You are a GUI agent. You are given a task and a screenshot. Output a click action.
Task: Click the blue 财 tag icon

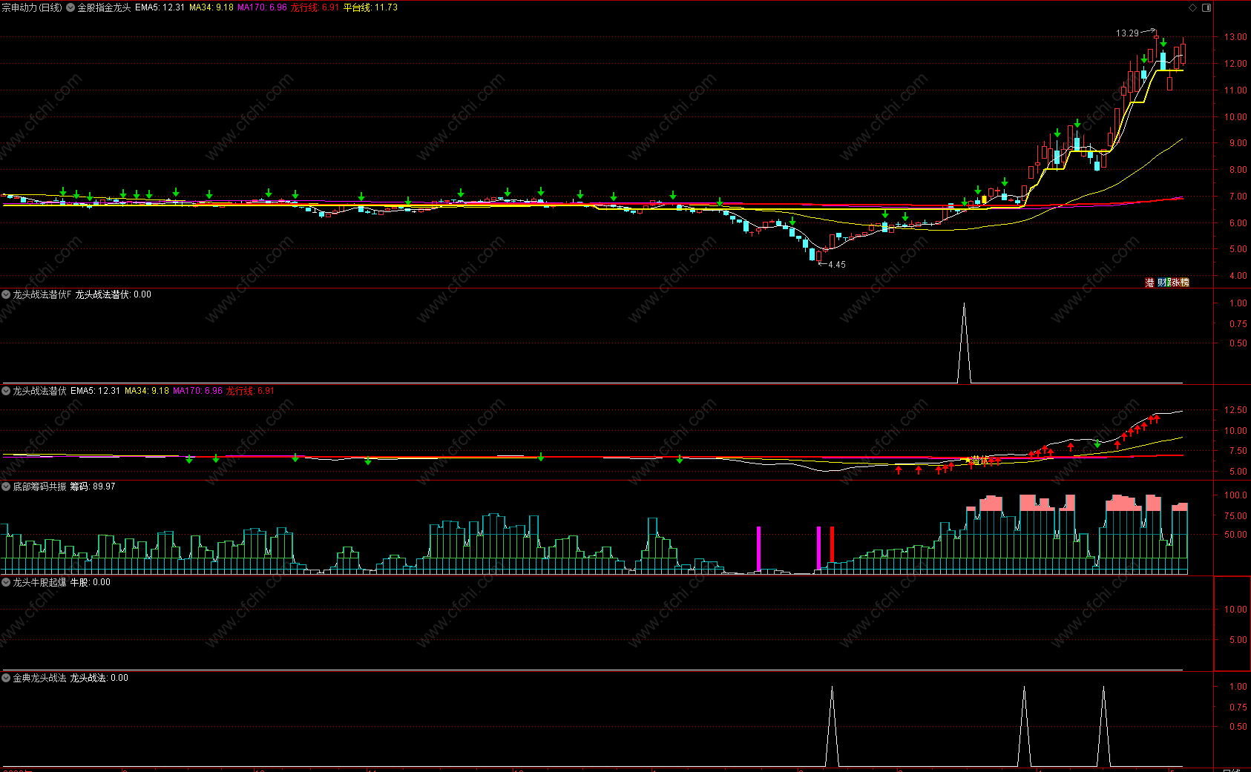pyautogui.click(x=1162, y=283)
